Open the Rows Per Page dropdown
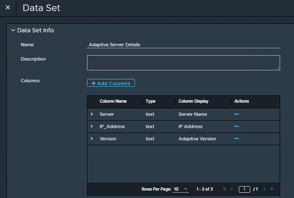294x198 pixels. [x=181, y=189]
